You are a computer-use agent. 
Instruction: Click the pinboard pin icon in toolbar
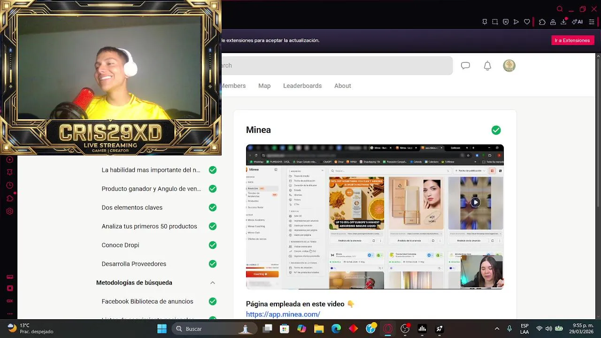tap(485, 22)
